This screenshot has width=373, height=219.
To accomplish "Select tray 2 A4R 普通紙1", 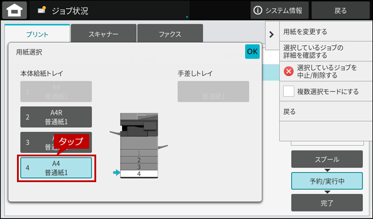I will (56, 117).
